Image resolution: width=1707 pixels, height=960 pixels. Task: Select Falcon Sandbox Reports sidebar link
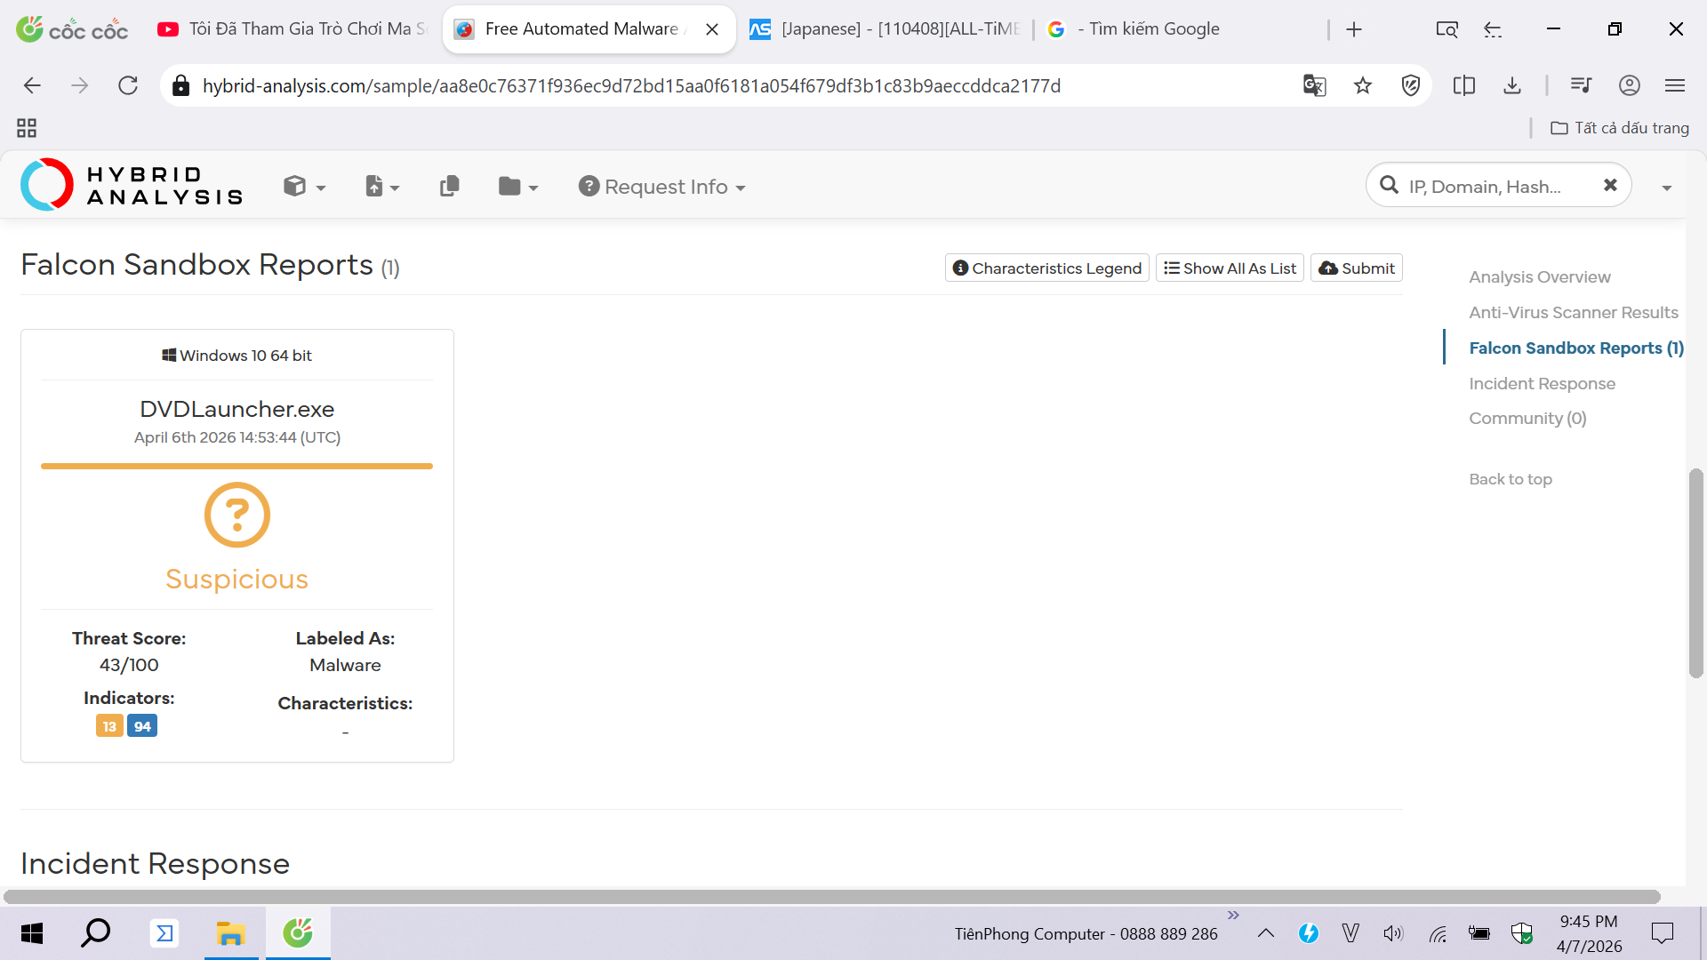pyautogui.click(x=1576, y=348)
